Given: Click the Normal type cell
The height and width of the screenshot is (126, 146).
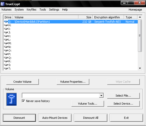Looking at the screenshot, I should click(x=130, y=22).
